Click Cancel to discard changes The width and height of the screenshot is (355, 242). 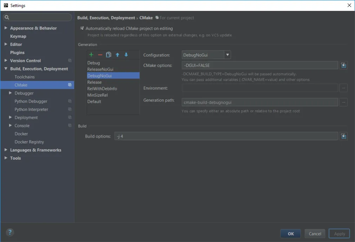(315, 234)
